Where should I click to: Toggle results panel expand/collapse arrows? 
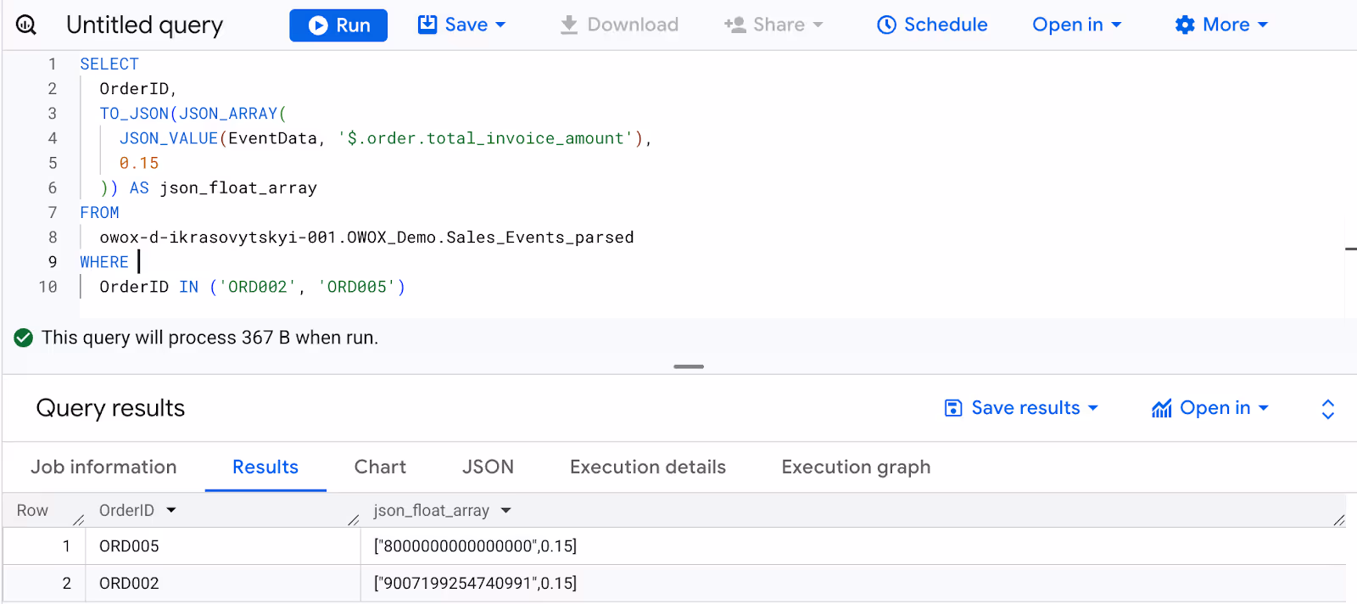(1328, 409)
